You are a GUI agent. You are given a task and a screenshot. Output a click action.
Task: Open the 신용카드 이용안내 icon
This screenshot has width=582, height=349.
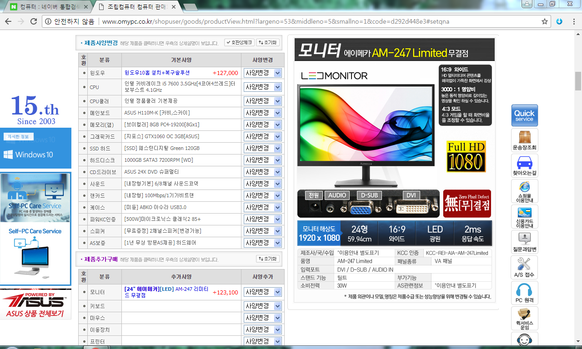(524, 216)
